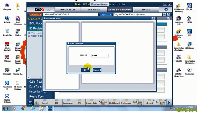Click the Engine/D6CA (Euro4 Injection) system field
This screenshot has width=199, height=113.
tap(137, 14)
